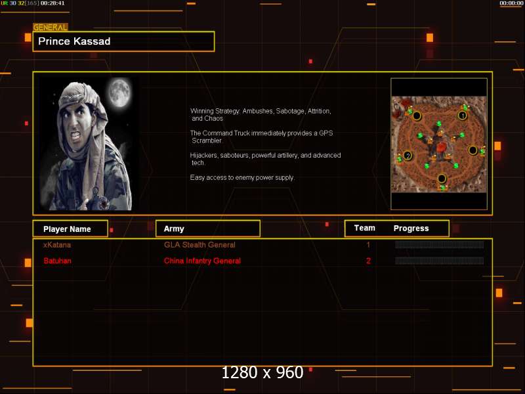
Task: Select start position 2 on the map
Action: (x=408, y=156)
